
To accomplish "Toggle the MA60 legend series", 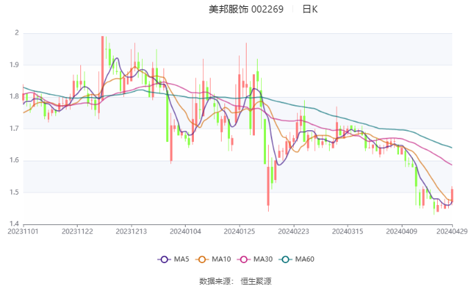I will coord(296,259).
